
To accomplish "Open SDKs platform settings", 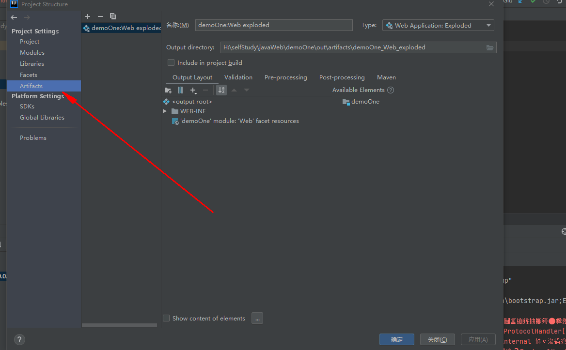I will click(27, 107).
